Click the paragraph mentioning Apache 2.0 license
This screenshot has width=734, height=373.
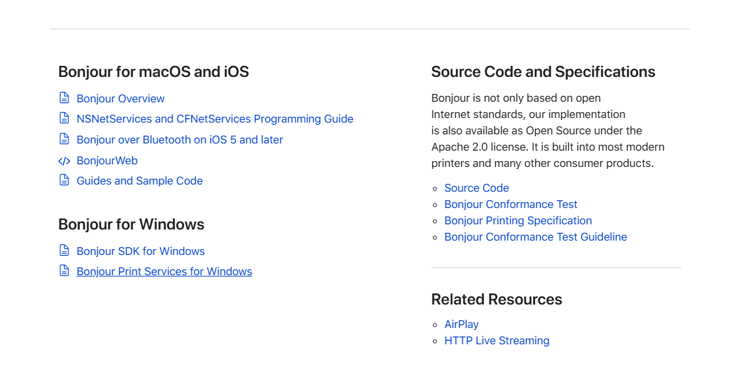pyautogui.click(x=547, y=130)
